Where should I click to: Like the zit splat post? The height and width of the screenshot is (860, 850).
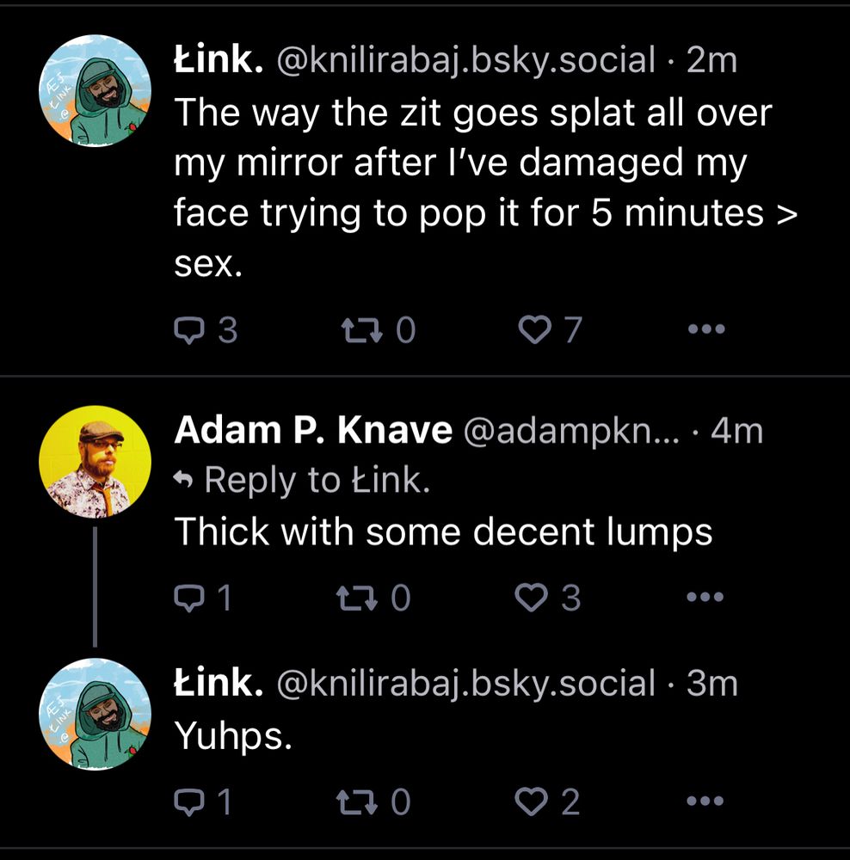537,330
